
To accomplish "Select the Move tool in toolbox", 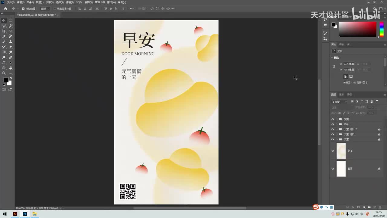I will pyautogui.click(x=4, y=21).
